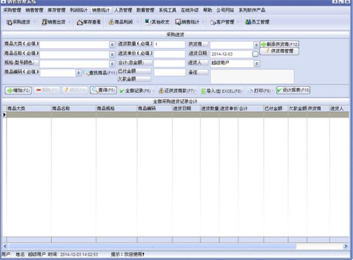Viewport: 353px width, 260px height.
Task: Focus the 进货数量 input field
Action: click(169, 45)
